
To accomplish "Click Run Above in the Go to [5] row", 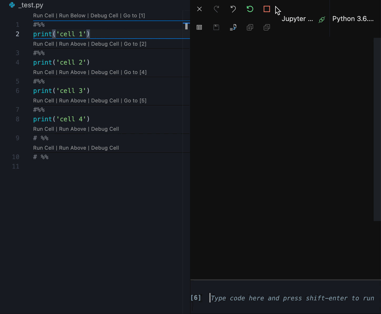I will pos(73,101).
